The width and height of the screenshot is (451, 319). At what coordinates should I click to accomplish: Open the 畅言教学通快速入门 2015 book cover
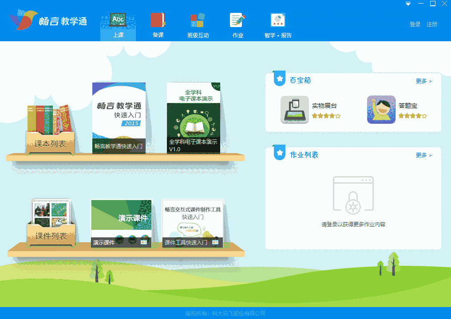(x=119, y=118)
